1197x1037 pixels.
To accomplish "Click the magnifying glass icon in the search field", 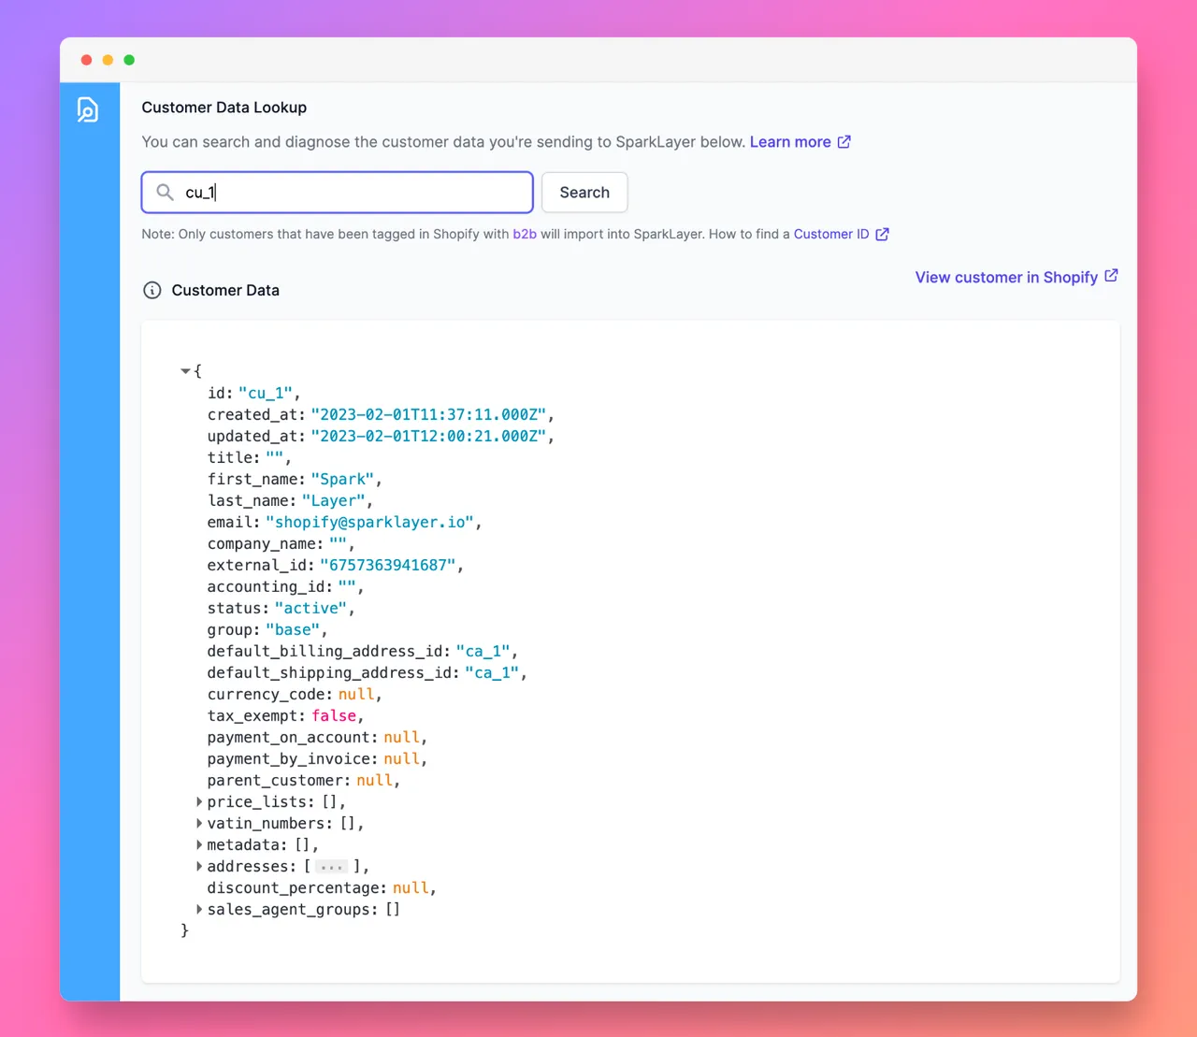I will (x=165, y=192).
